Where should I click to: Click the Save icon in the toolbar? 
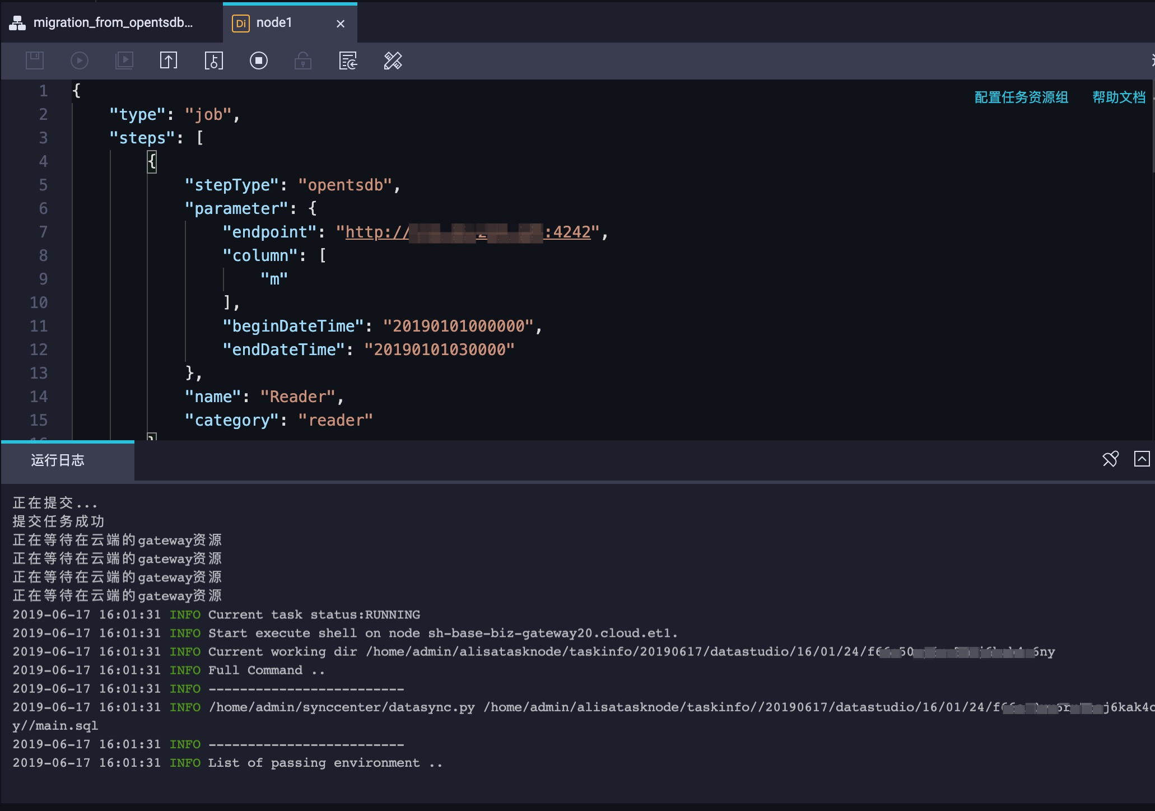pos(35,60)
